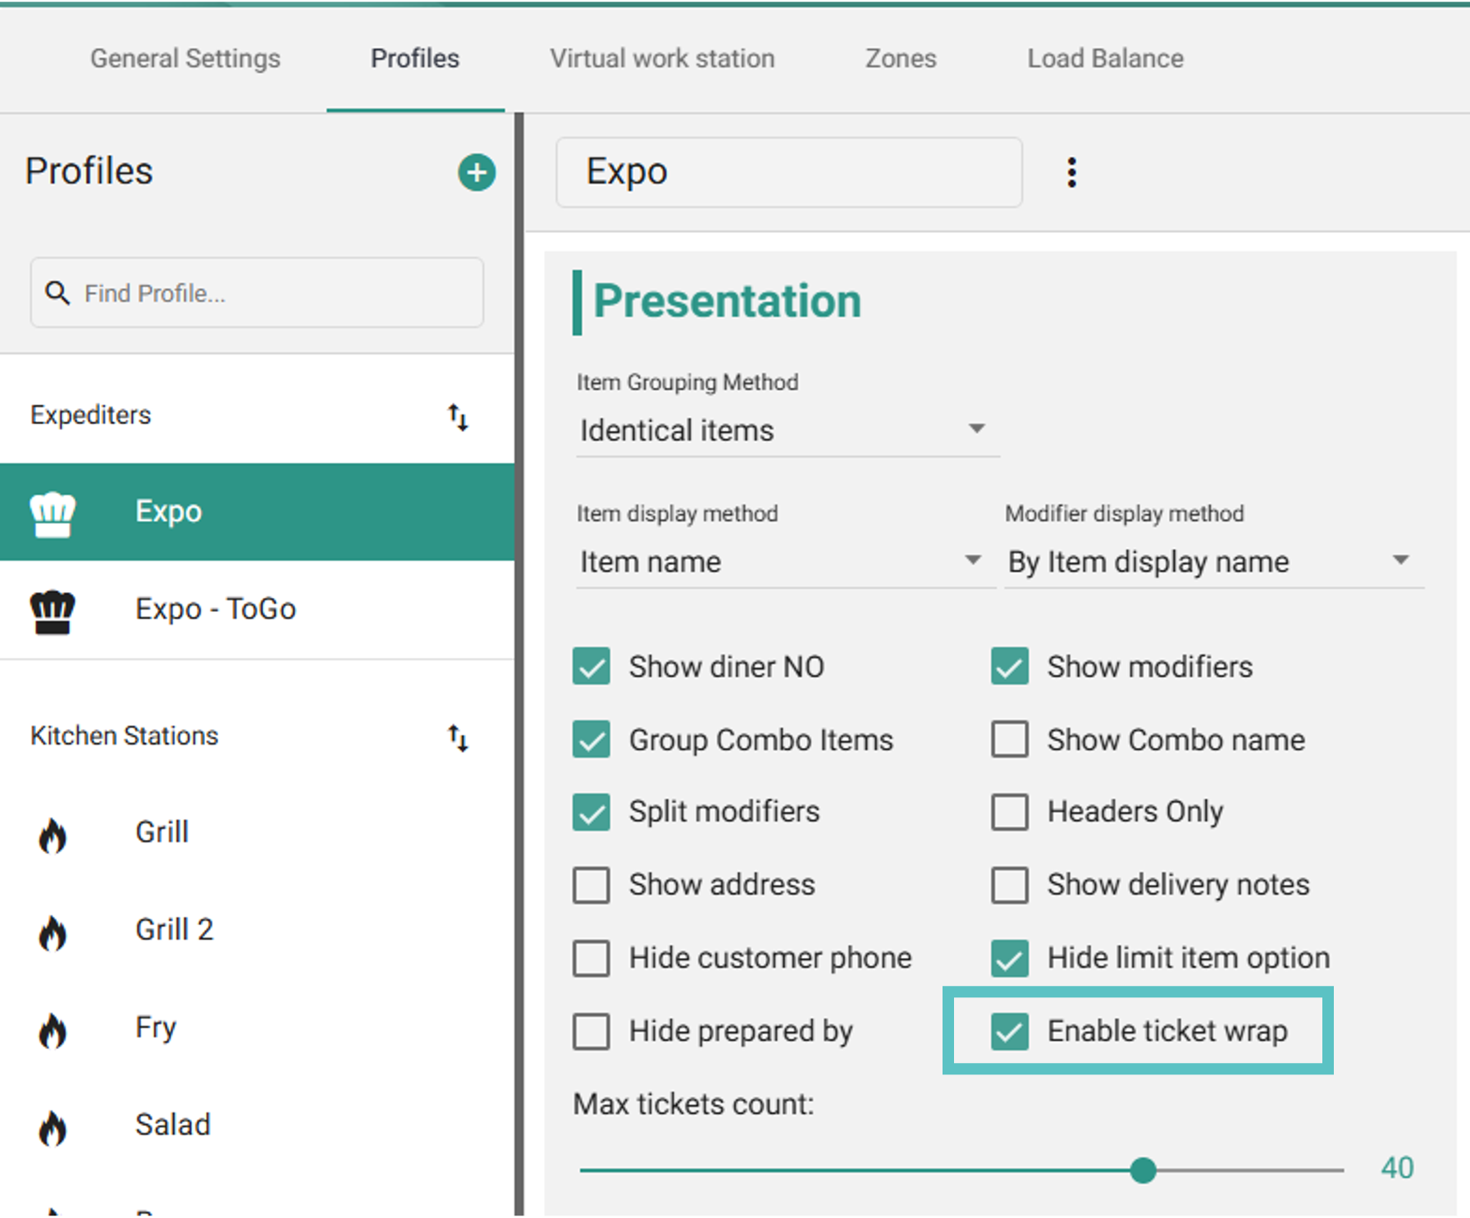Viewport: 1470px width, 1218px height.
Task: Click the flame icon beside Grill 2
Action: tap(52, 933)
